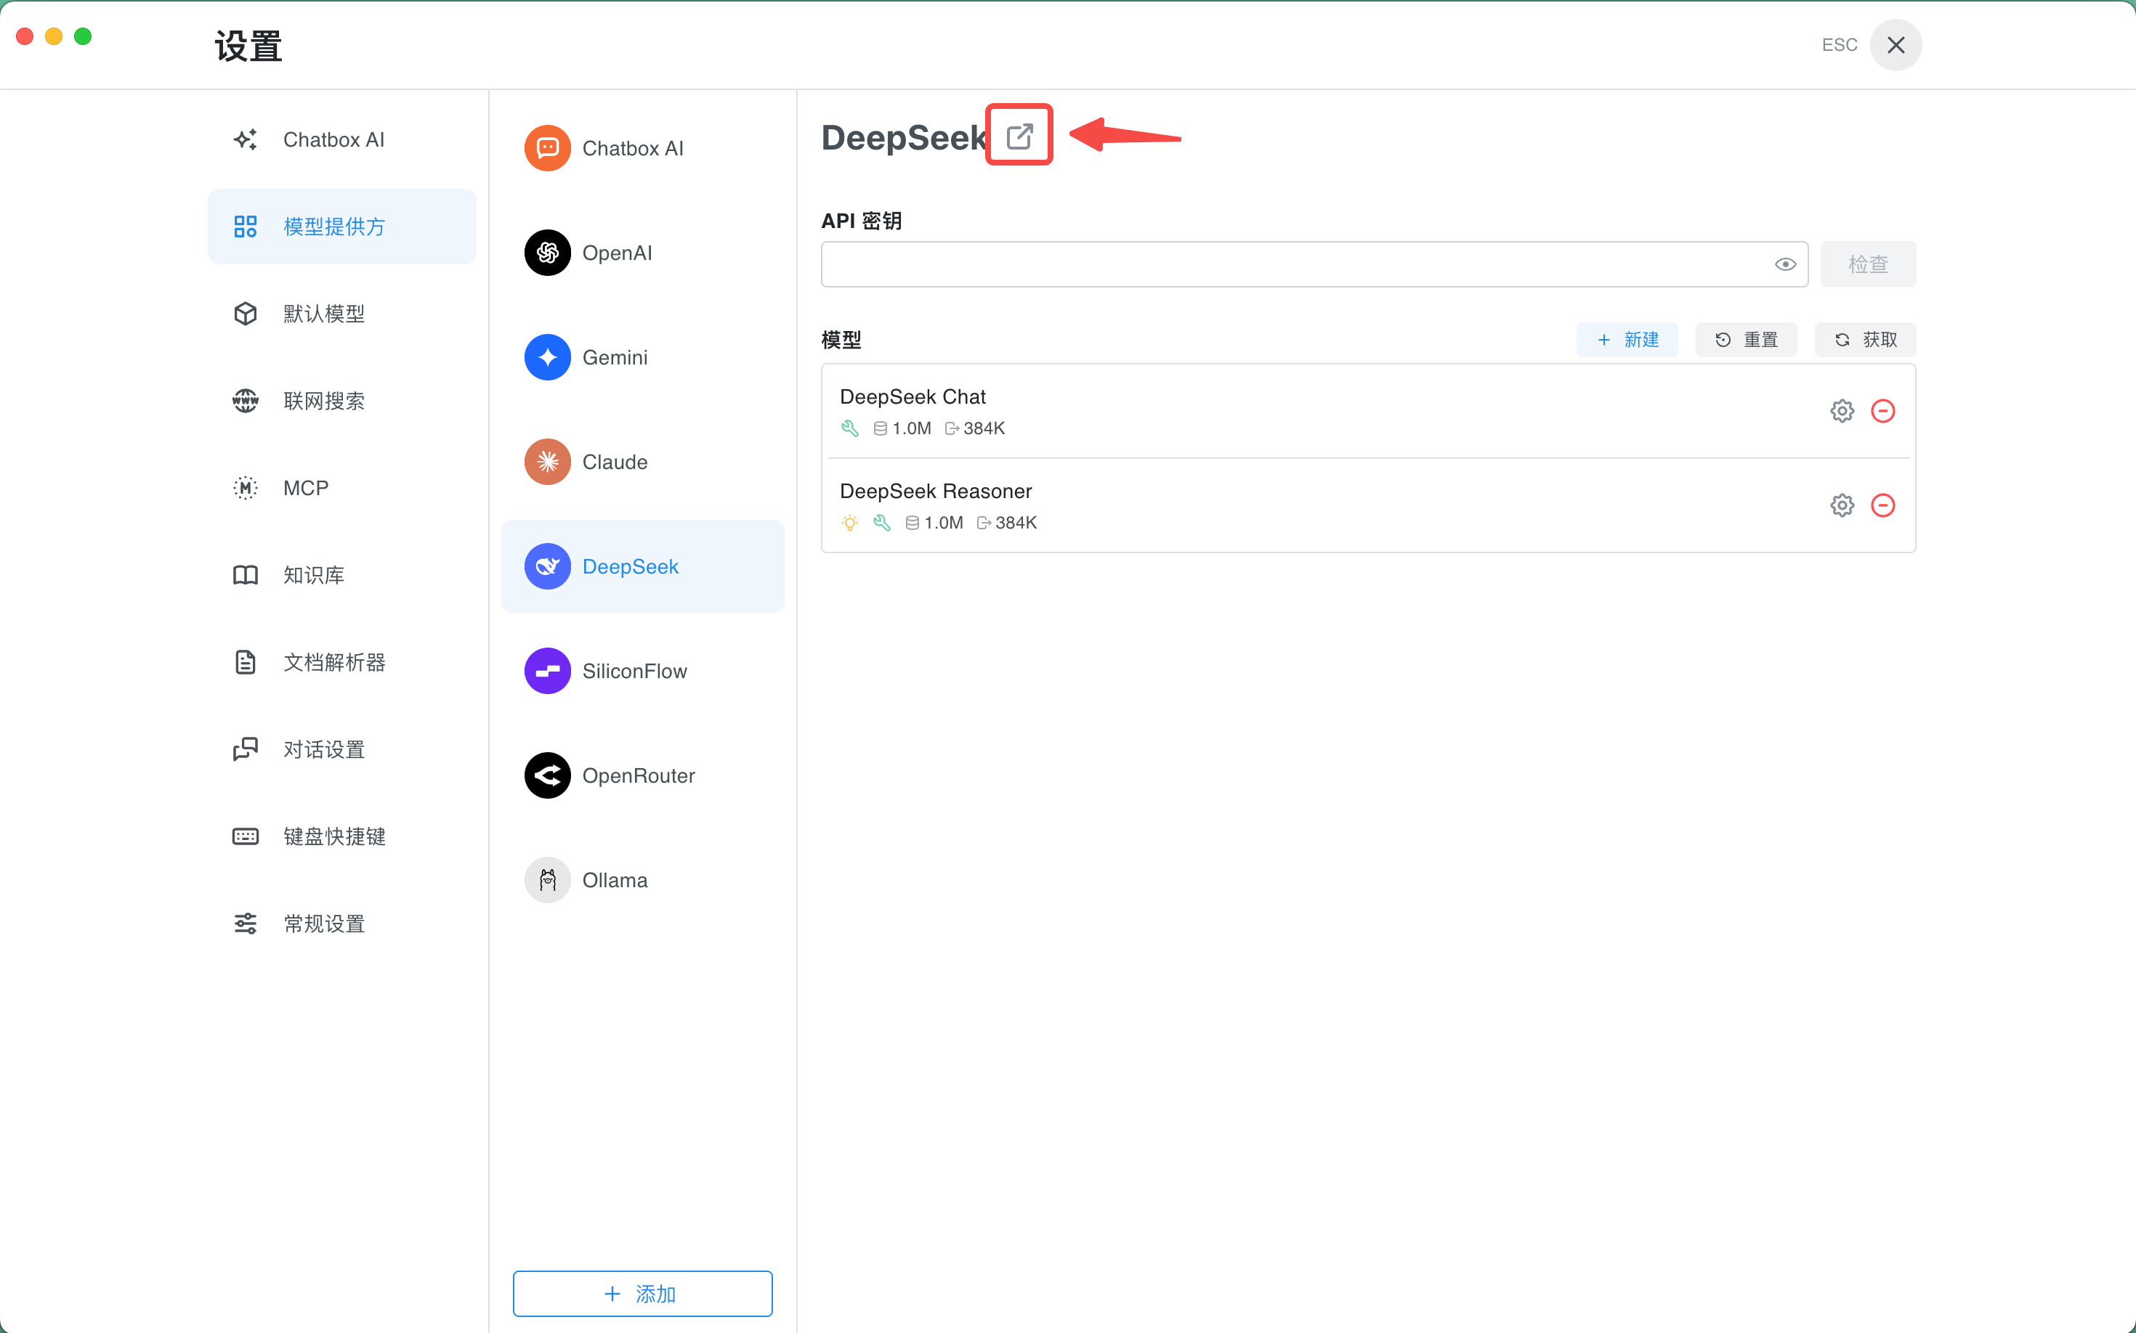Click the 常规设置 sliders icon

[246, 923]
